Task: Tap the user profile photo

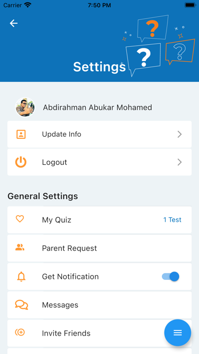Action: click(25, 107)
